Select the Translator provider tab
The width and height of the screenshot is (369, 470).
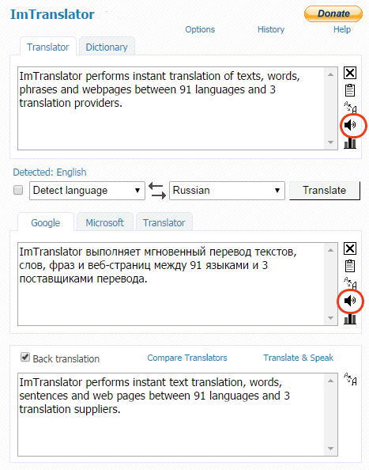(x=164, y=222)
